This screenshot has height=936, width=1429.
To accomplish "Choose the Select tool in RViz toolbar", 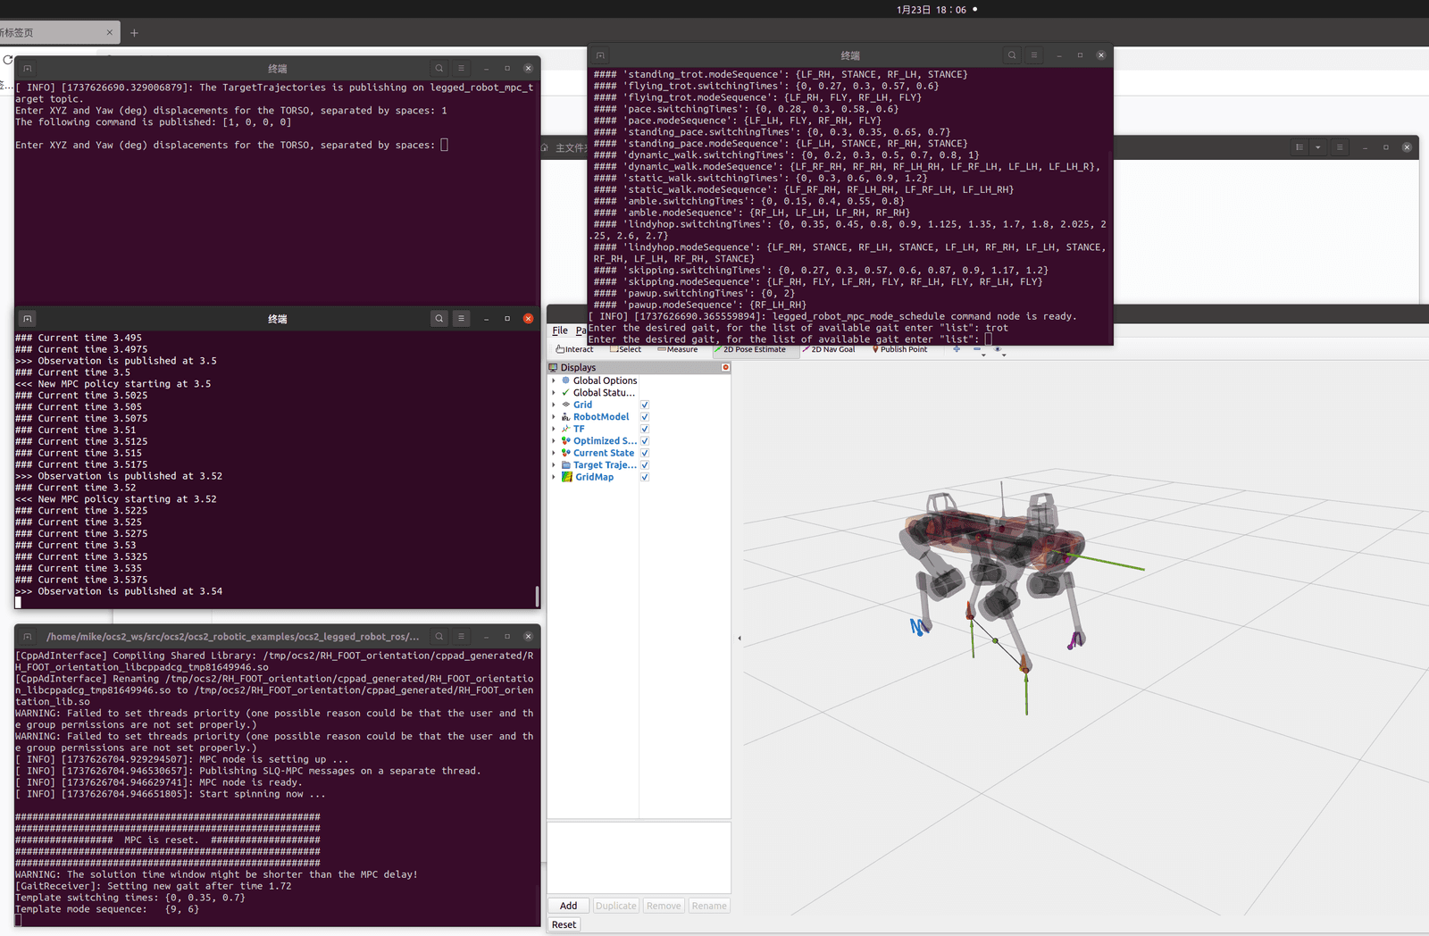I will point(625,349).
